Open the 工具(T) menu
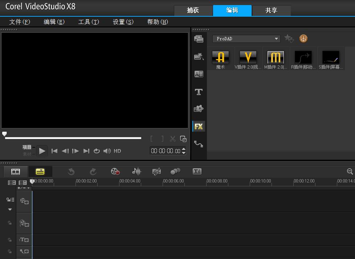 (x=89, y=22)
